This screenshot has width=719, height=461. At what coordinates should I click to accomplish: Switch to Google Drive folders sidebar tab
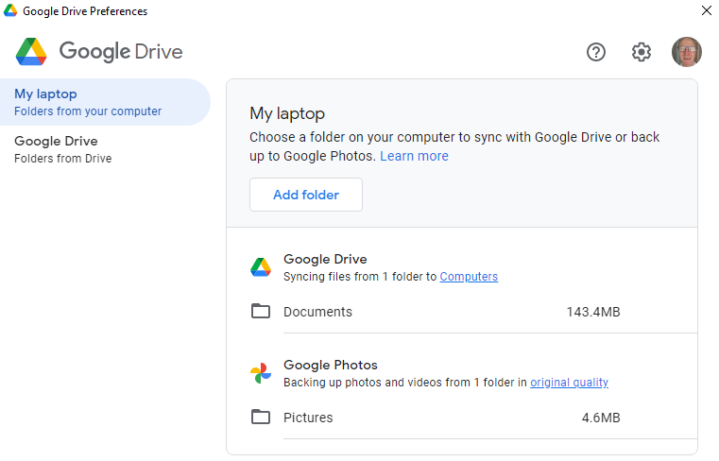tap(105, 149)
